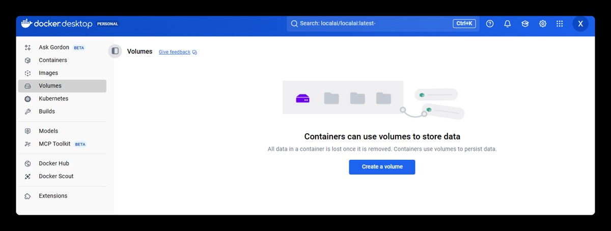Open the help question mark menu
This screenshot has height=231, width=611.
click(x=490, y=23)
